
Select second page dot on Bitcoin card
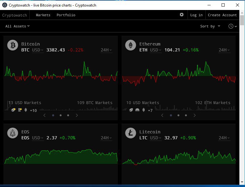[x=61, y=115]
